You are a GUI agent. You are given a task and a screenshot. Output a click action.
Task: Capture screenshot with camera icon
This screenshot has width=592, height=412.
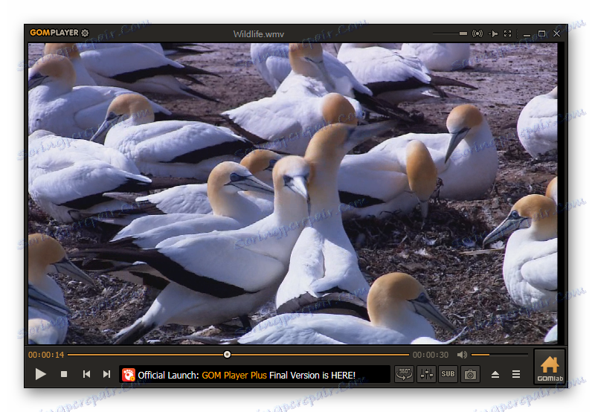click(x=470, y=374)
